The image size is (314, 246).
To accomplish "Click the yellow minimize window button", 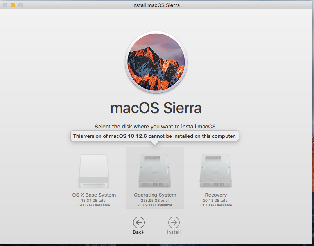I will pos(13,5).
